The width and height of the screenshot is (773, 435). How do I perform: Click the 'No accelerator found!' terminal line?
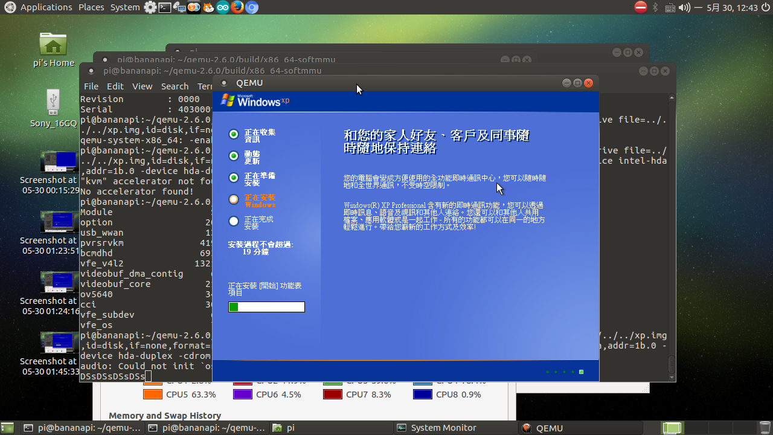[x=136, y=192]
